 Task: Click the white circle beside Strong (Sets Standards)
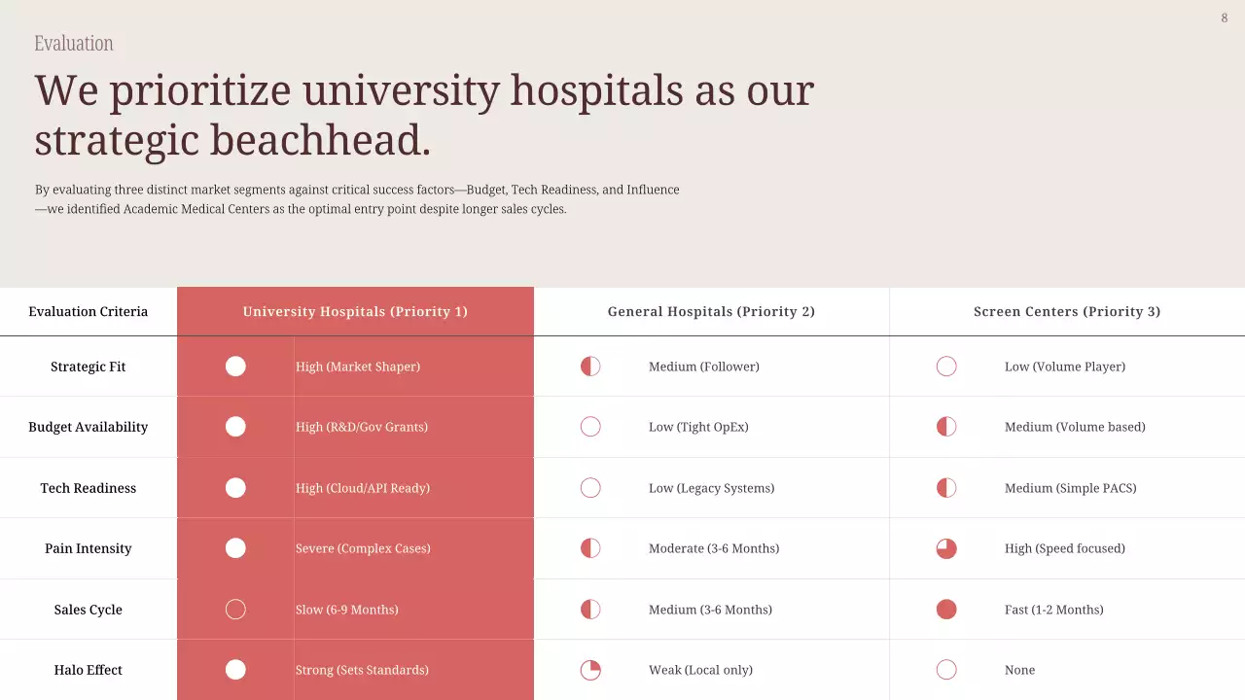coord(235,670)
